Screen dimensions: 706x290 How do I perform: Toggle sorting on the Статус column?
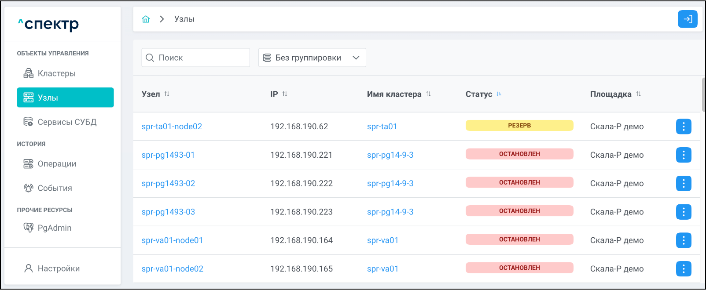tap(499, 94)
